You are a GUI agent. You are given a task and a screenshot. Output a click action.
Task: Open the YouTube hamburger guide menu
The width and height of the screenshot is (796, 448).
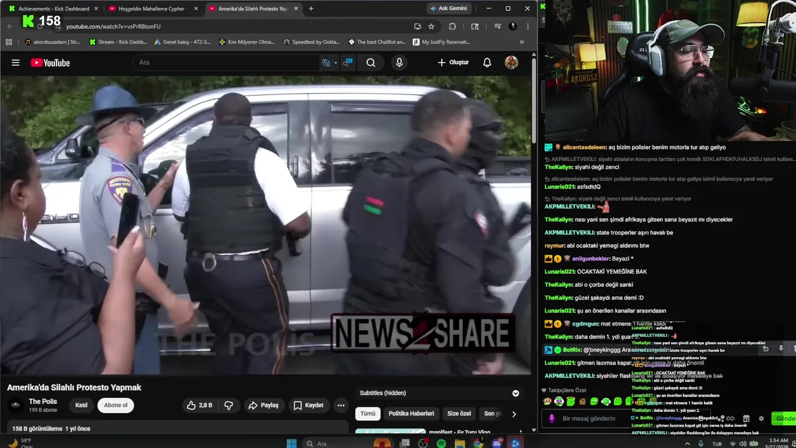(16, 62)
